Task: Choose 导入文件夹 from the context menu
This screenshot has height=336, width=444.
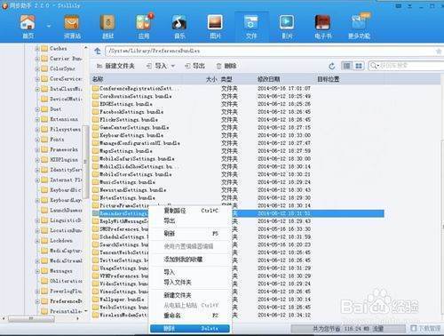Action: tap(190, 283)
